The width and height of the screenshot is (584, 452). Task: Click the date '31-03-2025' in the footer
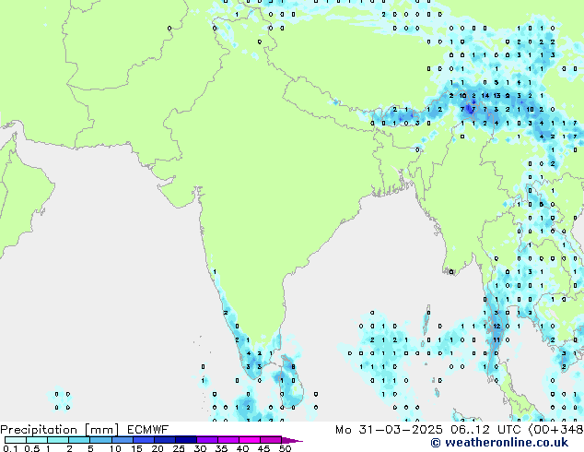(x=401, y=430)
